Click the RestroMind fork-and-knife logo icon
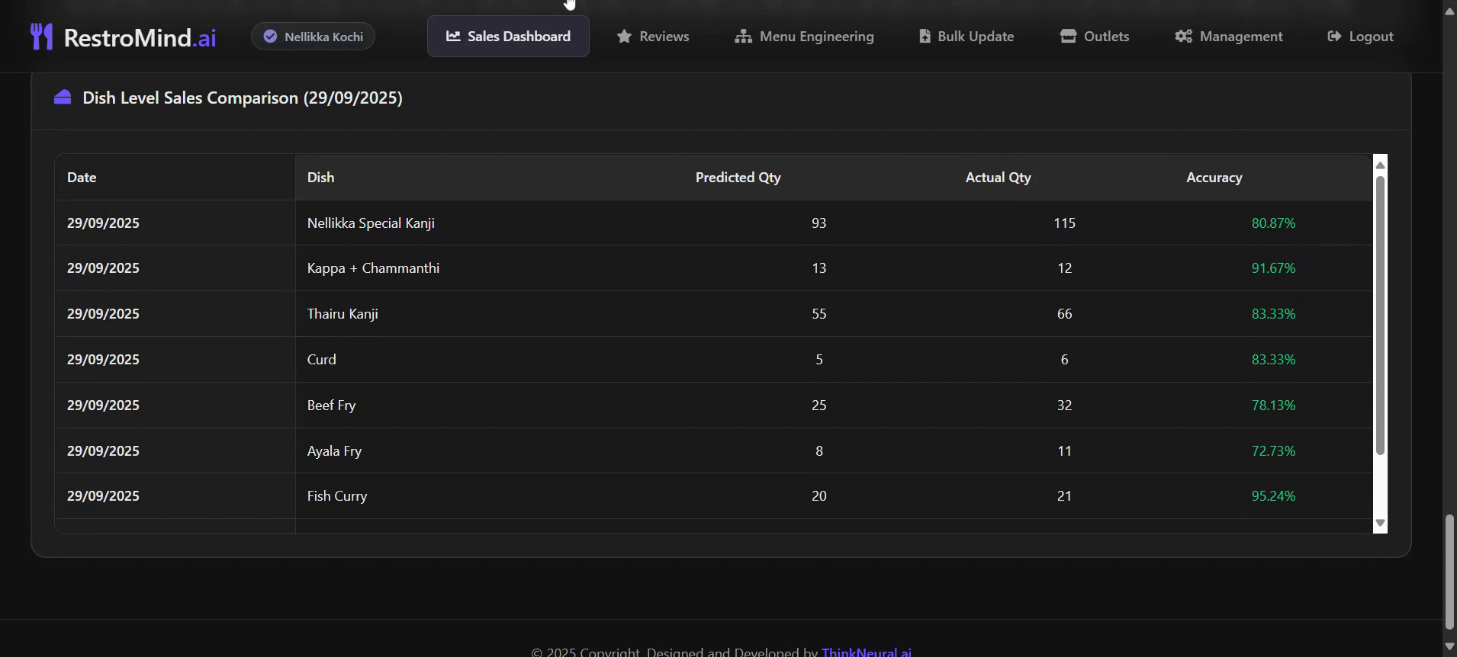 tap(41, 37)
